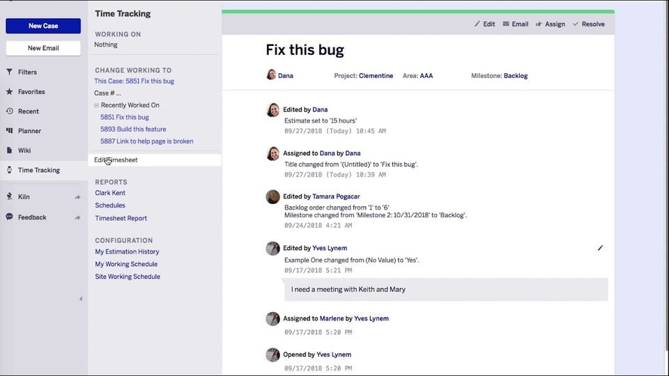Click the Feedback speech bubble icon
This screenshot has width=669, height=376.
(9, 217)
